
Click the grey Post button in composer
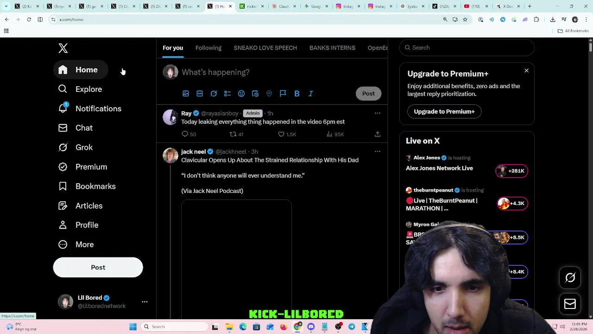coord(368,94)
